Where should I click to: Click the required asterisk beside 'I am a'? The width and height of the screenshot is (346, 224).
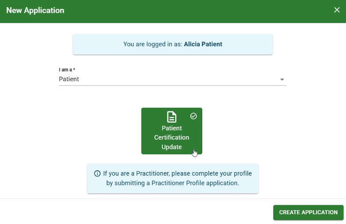pyautogui.click(x=74, y=69)
